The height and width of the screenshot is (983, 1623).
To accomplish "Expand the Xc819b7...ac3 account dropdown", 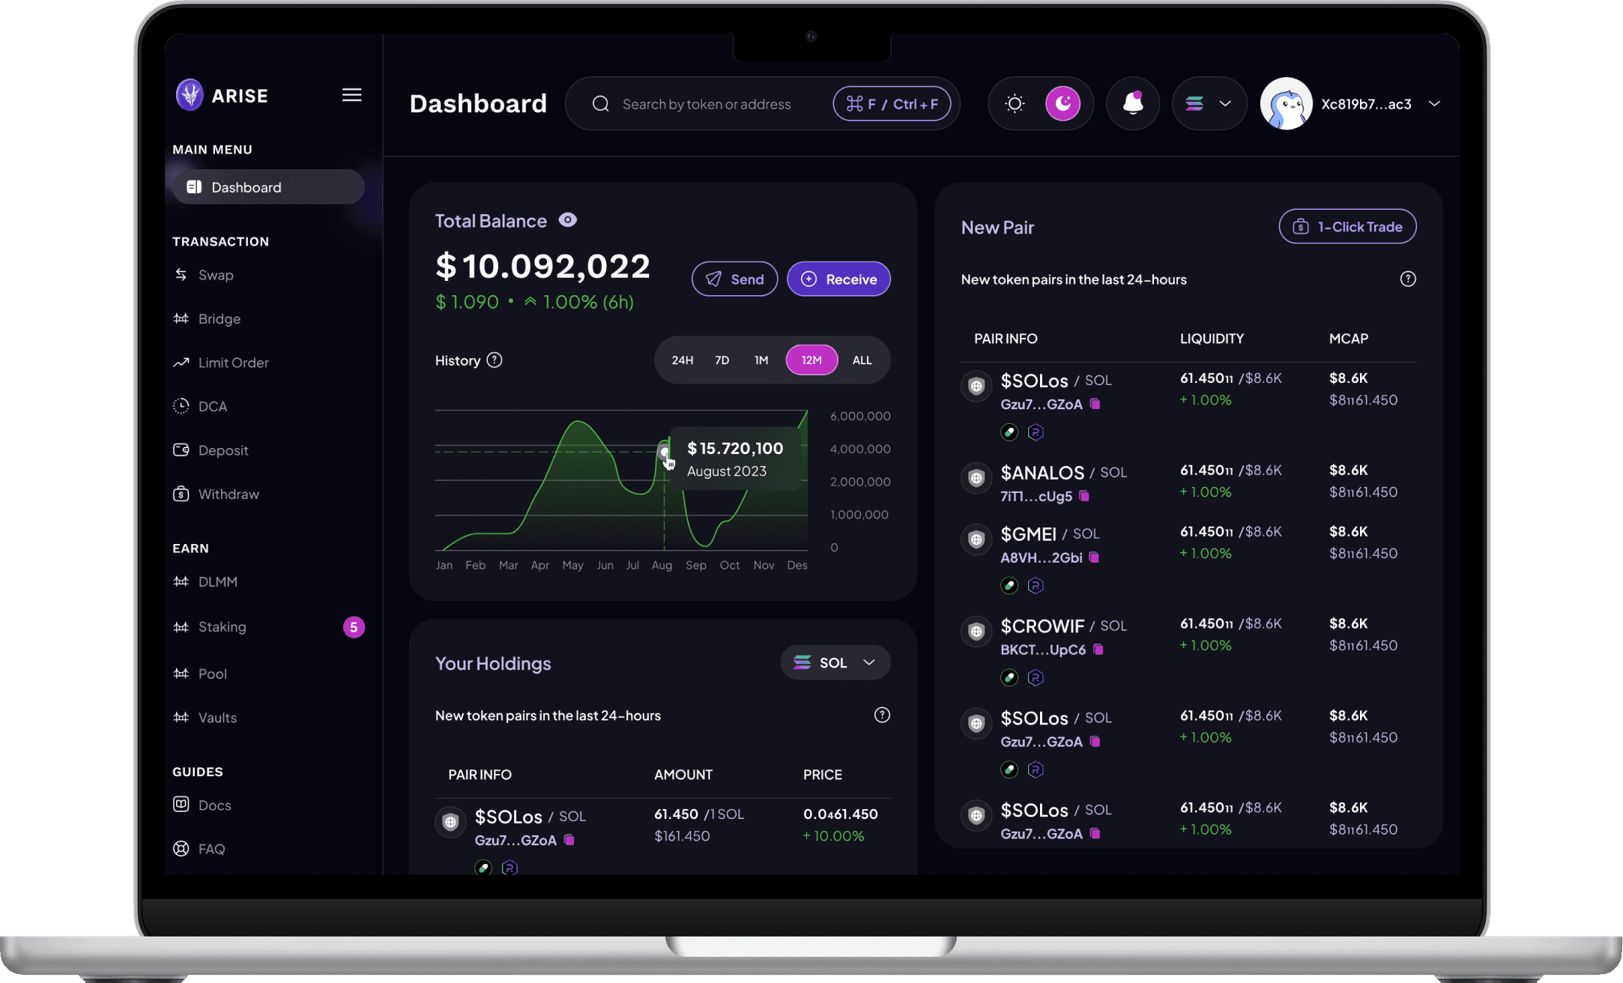I will (1434, 104).
